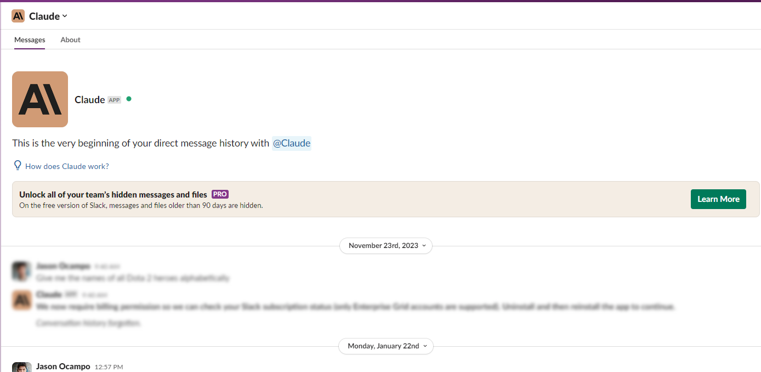The width and height of the screenshot is (761, 372).
Task: Click the 12:57 PM message timestamp
Action: (x=109, y=367)
